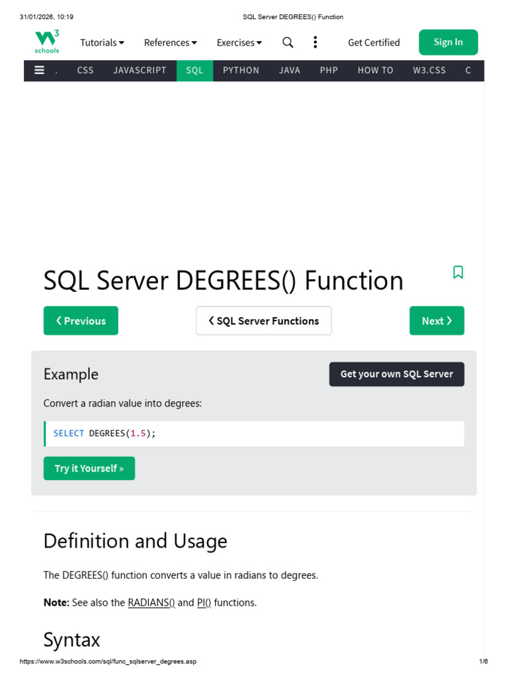The height and width of the screenshot is (678, 508).
Task: Open the three-dot more options menu
Action: 316,42
